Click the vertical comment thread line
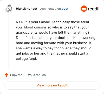 click(x=9, y=41)
